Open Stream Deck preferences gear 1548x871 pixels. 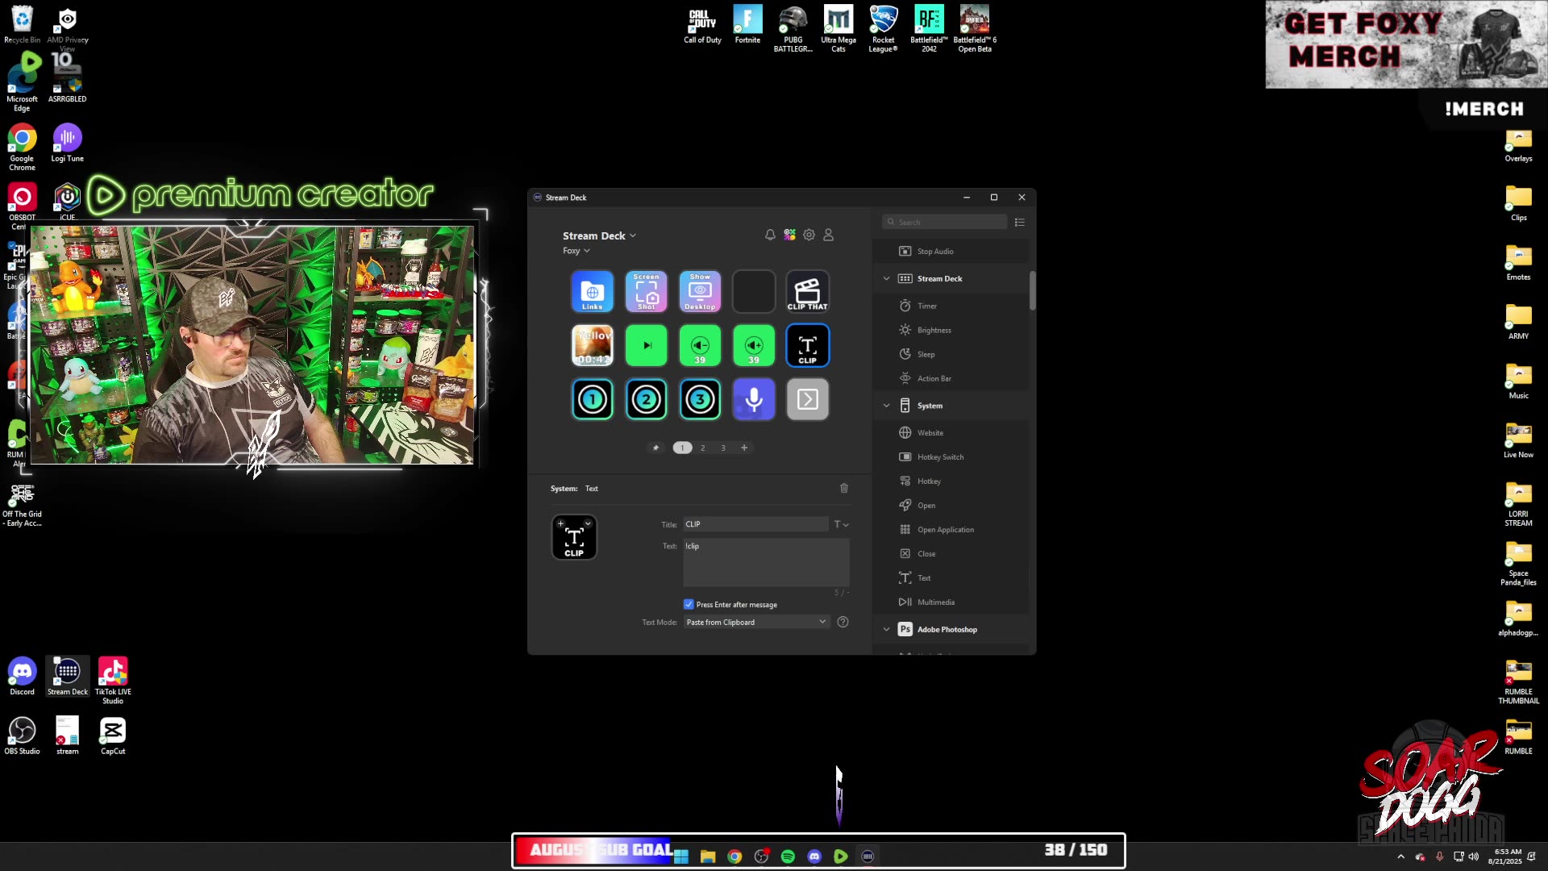809,235
